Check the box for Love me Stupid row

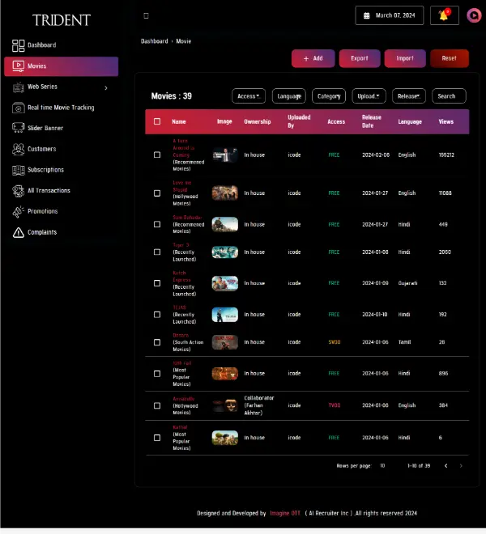tap(157, 193)
